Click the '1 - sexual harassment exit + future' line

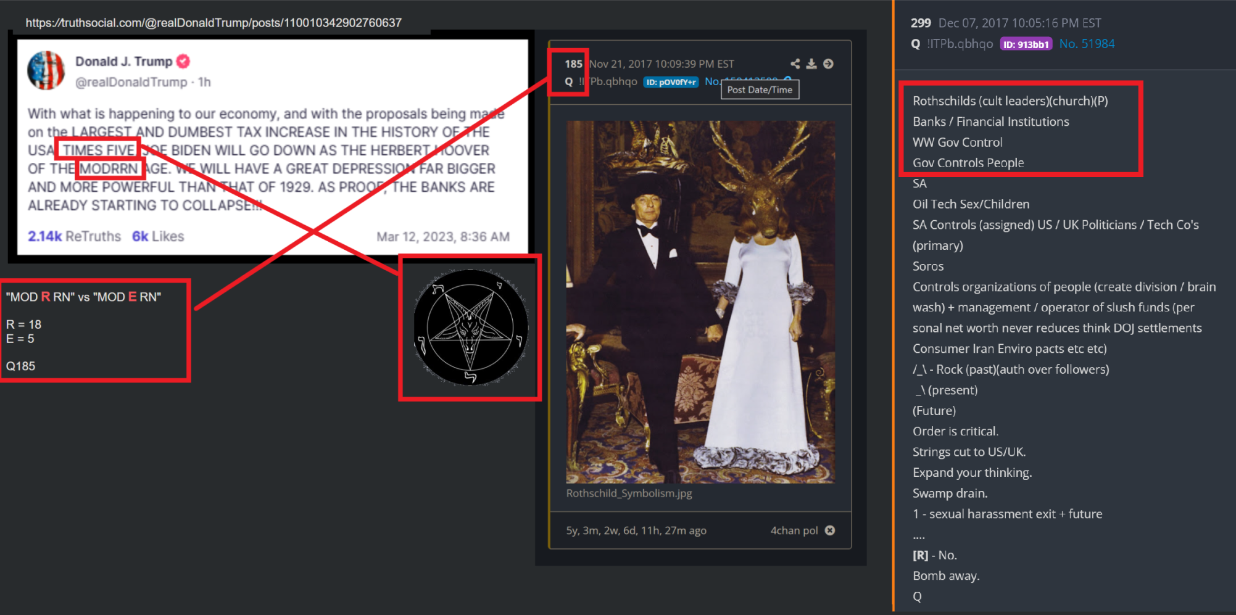click(1008, 514)
